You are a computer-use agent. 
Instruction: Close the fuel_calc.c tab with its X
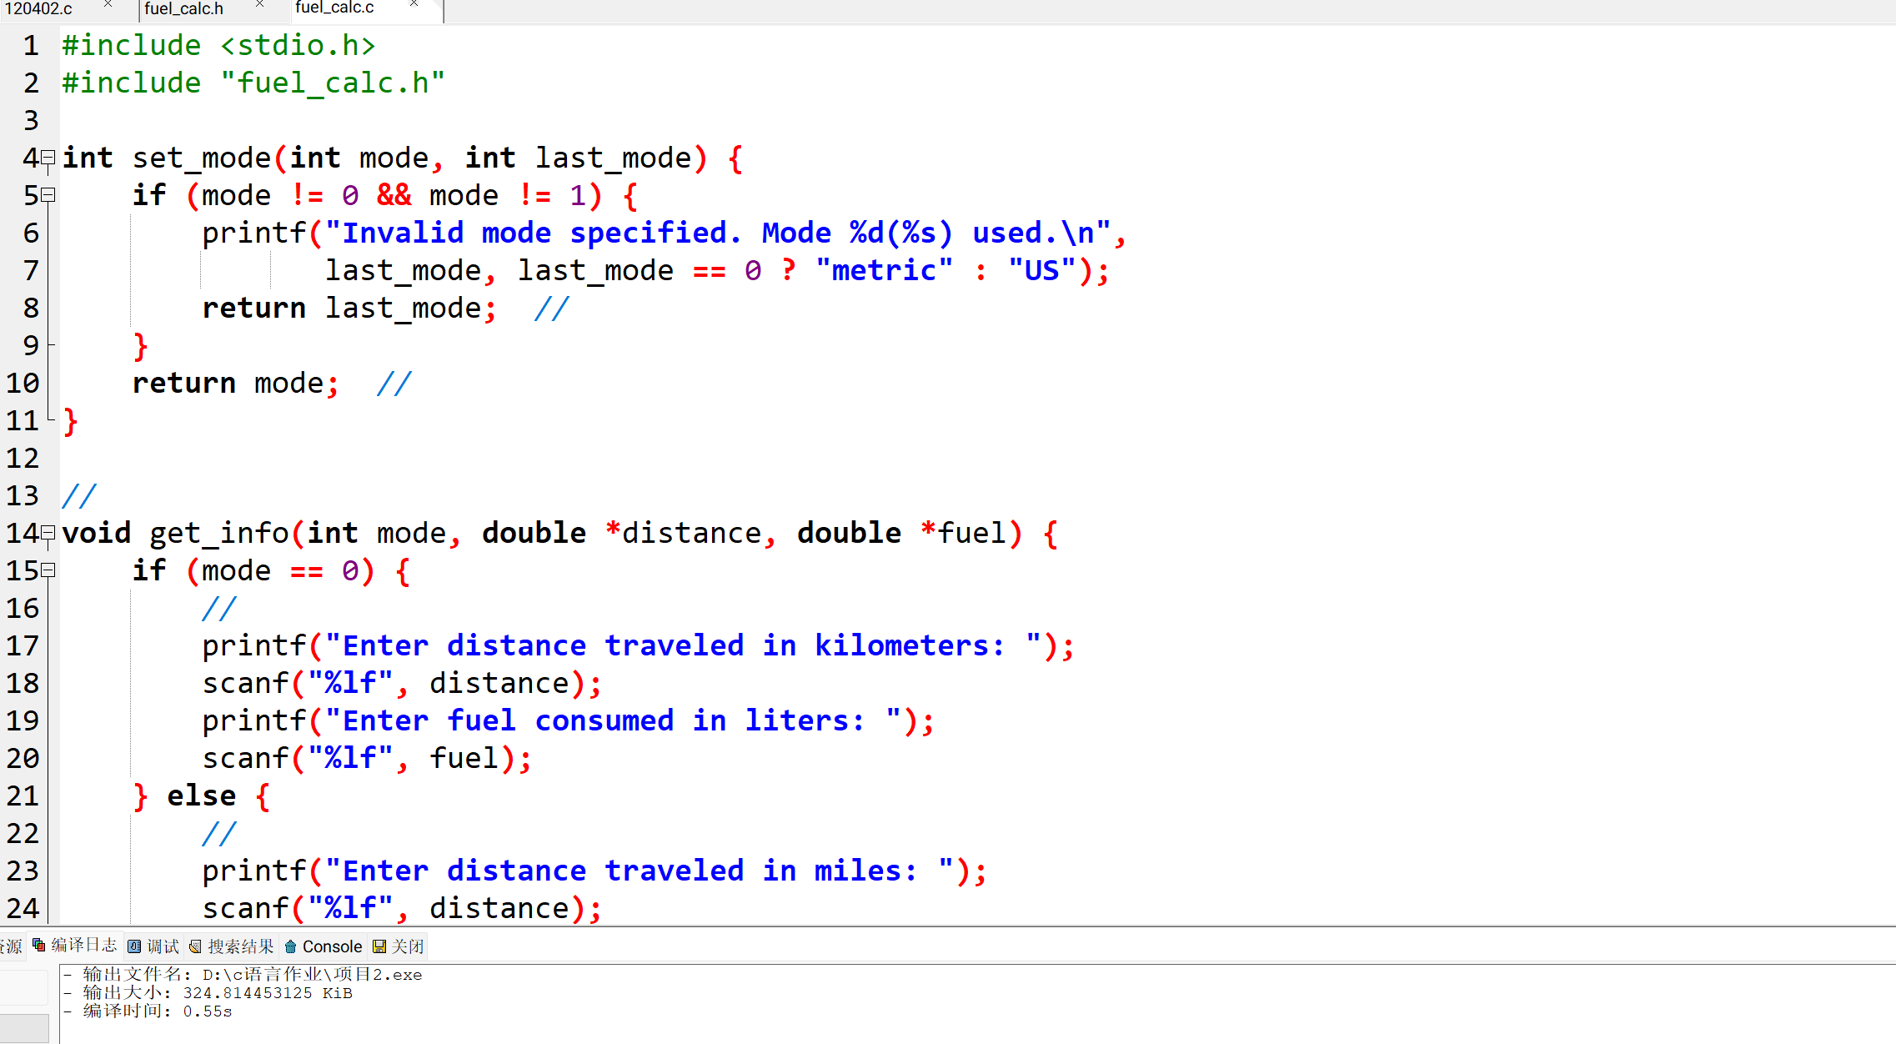tap(414, 5)
